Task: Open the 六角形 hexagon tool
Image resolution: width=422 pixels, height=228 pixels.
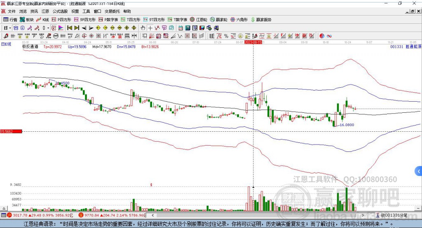Action: (239, 20)
